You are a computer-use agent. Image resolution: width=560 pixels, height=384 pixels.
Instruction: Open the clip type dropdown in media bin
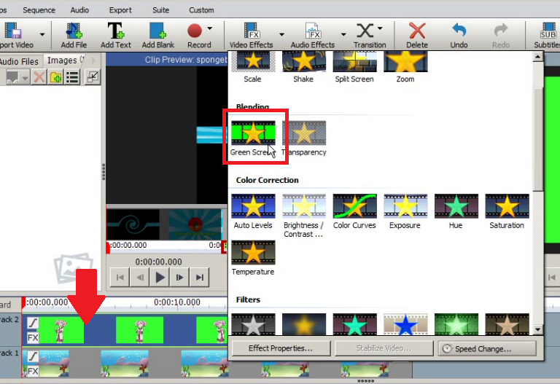[x=25, y=77]
